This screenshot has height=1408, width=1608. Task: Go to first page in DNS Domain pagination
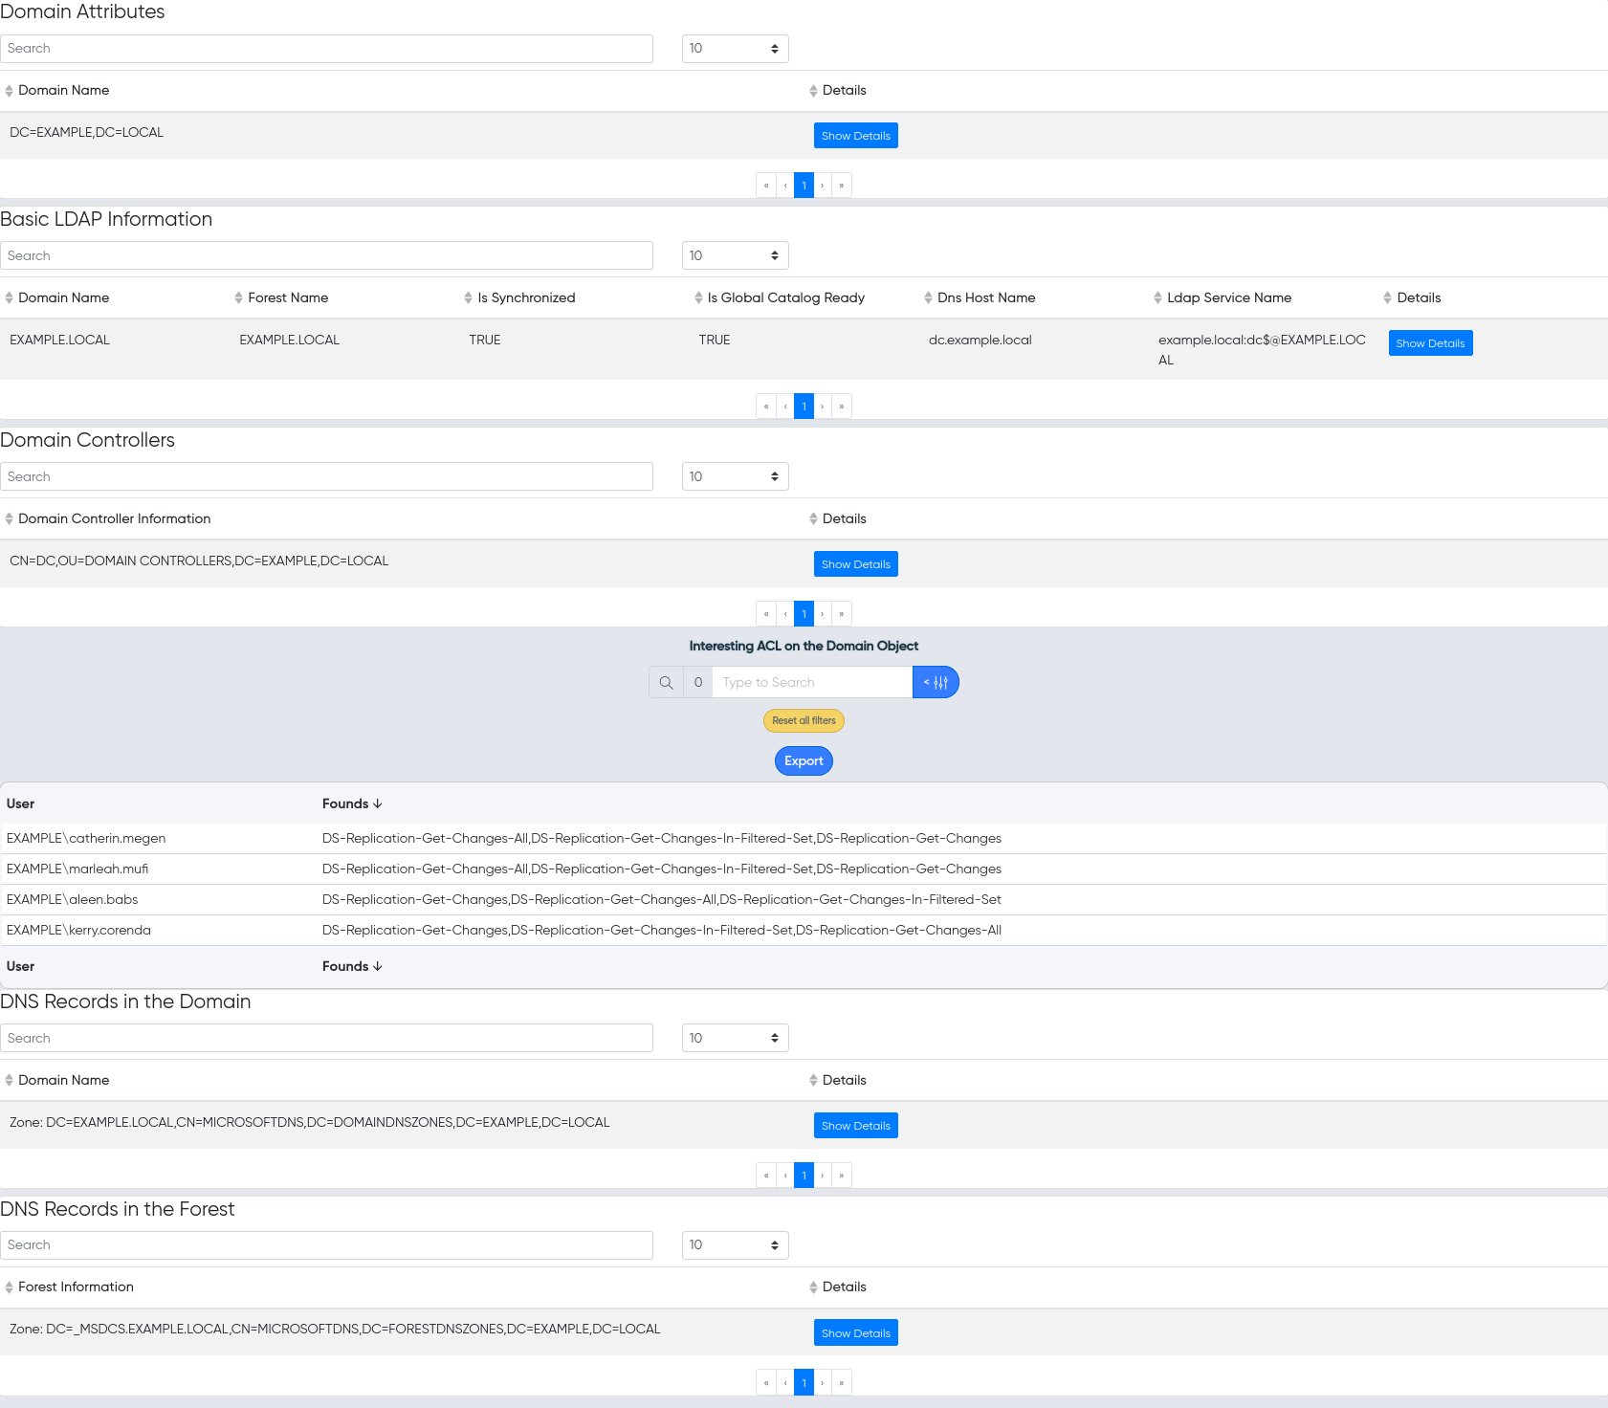pyautogui.click(x=766, y=1176)
